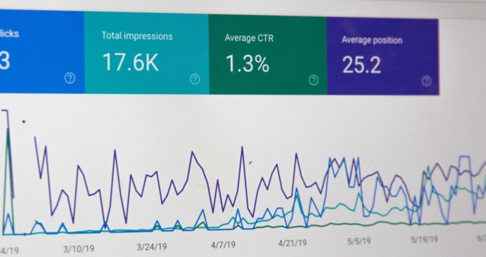
Task: Click the "Average position" card title
Action: (x=372, y=40)
